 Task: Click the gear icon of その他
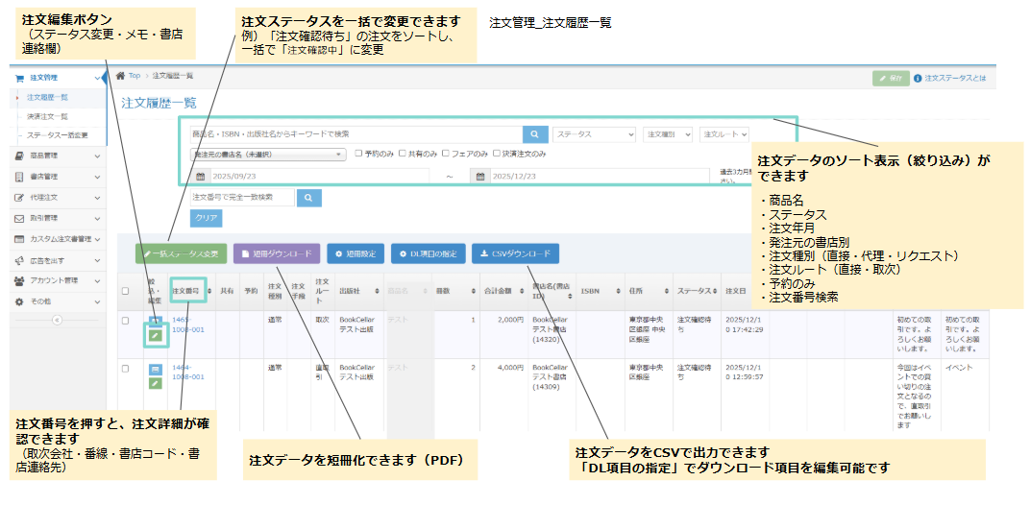click(x=19, y=301)
